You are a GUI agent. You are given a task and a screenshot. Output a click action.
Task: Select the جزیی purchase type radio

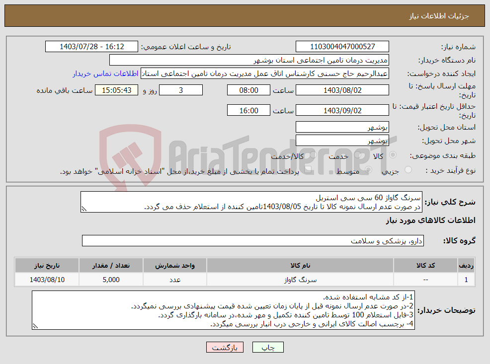point(408,170)
